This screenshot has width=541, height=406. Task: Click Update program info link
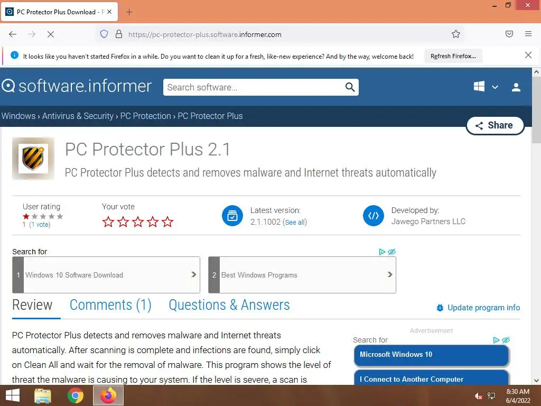click(x=483, y=308)
